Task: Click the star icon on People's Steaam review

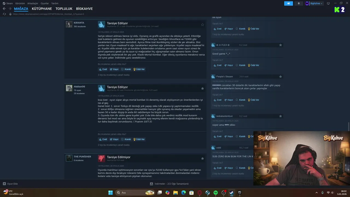Action: pyautogui.click(x=281, y=77)
